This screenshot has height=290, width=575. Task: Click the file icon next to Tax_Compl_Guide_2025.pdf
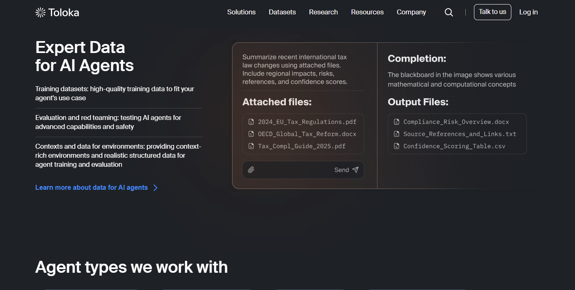(251, 146)
